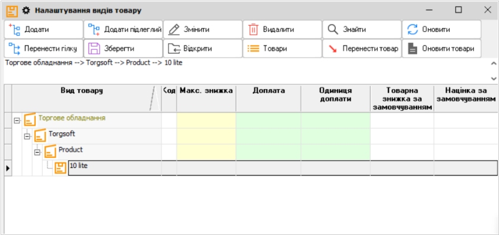The image size is (499, 235).
Task: Click the Product folder icon
Action: pyautogui.click(x=50, y=151)
